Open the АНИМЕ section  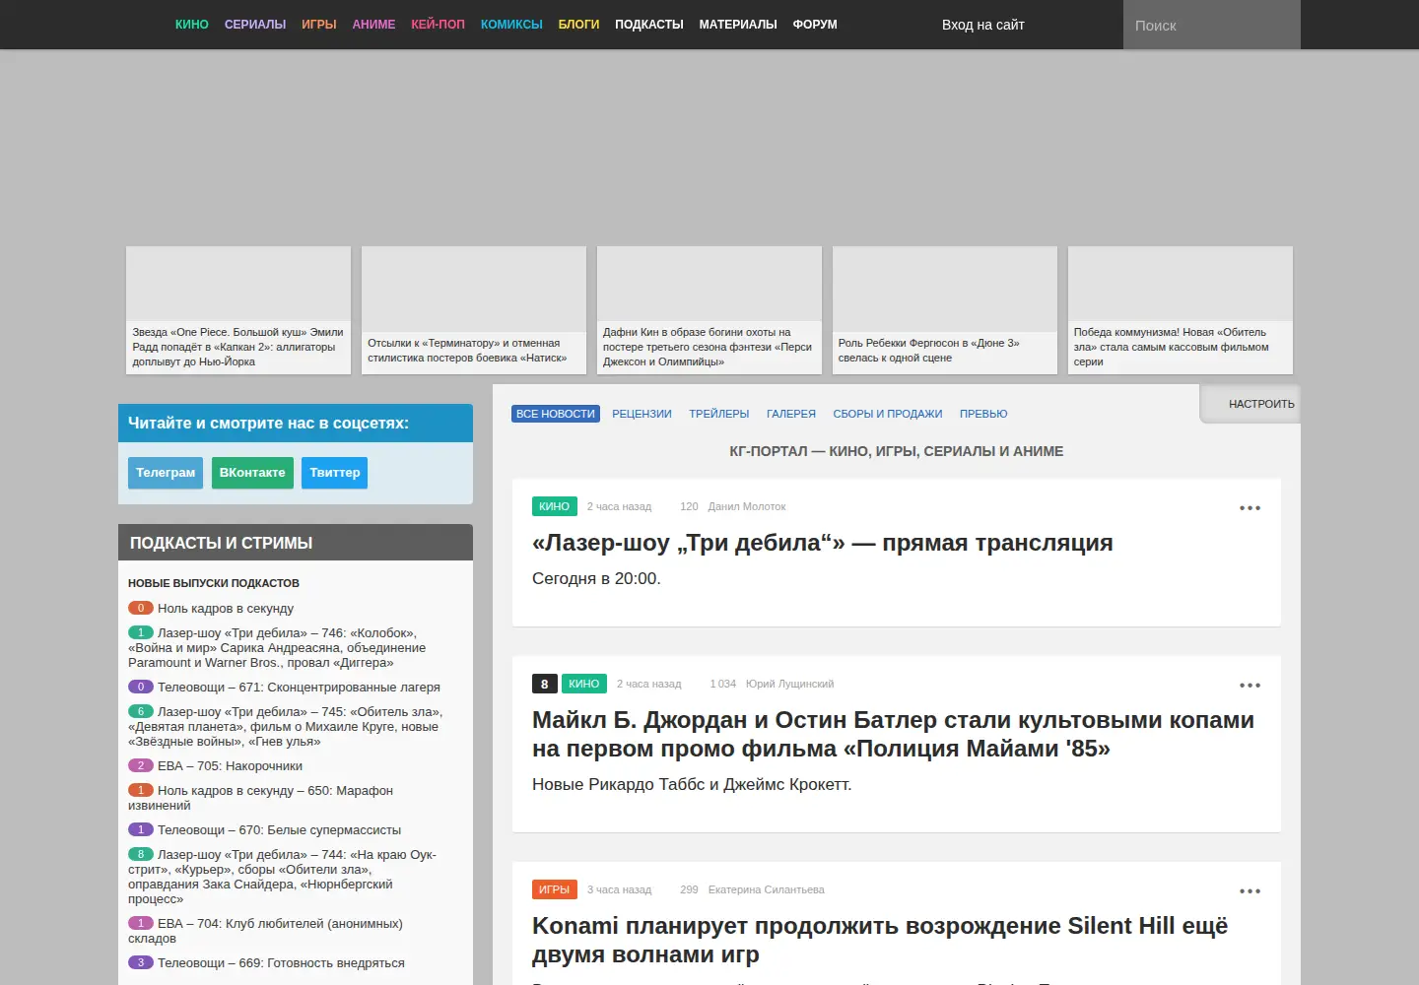(x=373, y=25)
